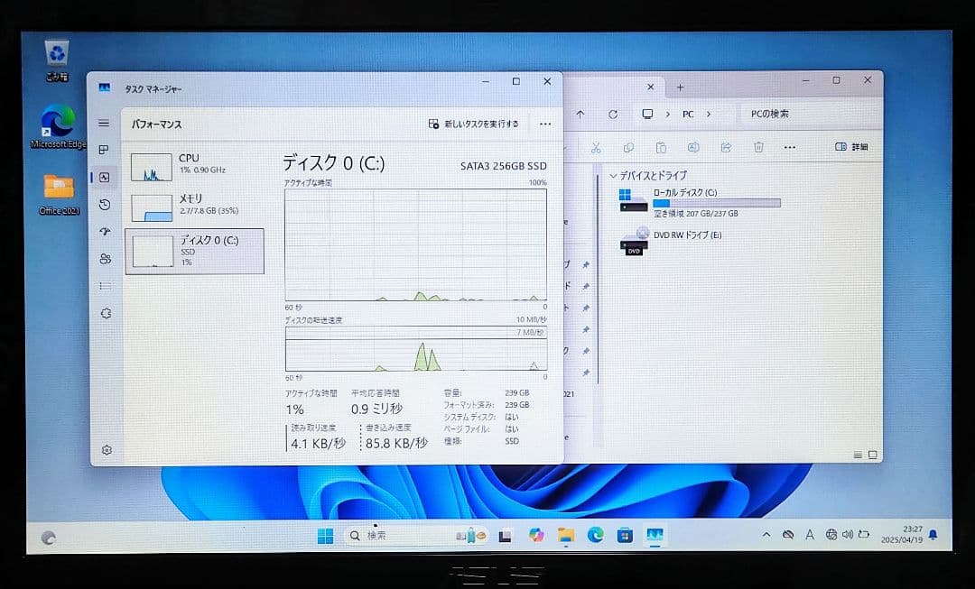Open Task Manager settings gear
This screenshot has width=975, height=589.
pos(107,450)
